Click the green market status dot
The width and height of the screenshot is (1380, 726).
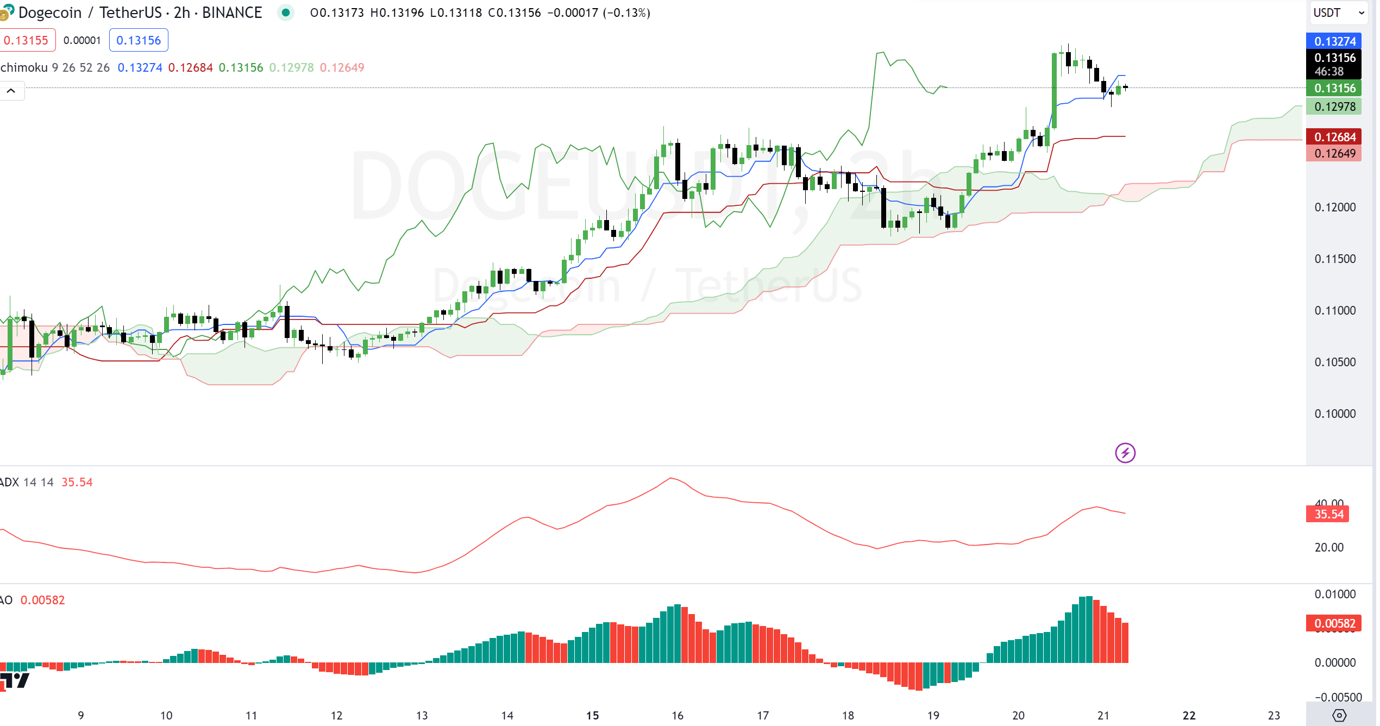(x=285, y=12)
